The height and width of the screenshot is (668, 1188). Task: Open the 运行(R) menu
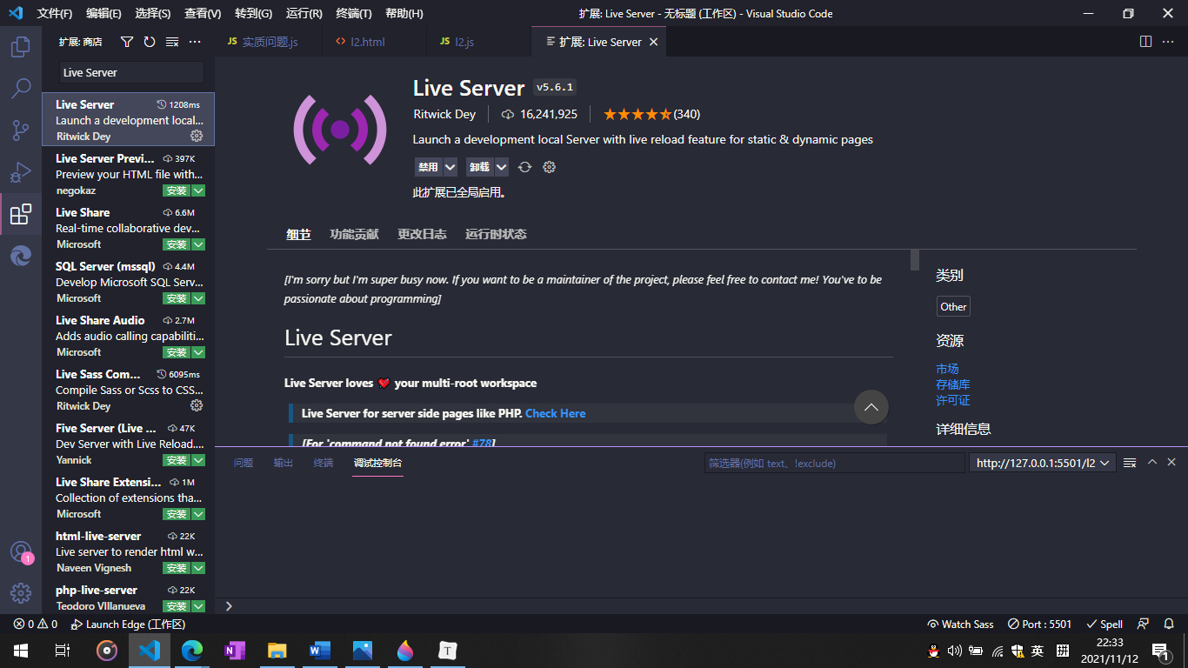[x=303, y=13]
